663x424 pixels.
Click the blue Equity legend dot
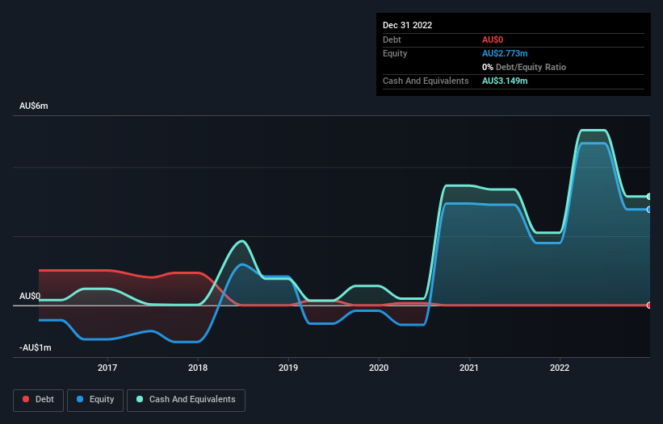tap(80, 399)
